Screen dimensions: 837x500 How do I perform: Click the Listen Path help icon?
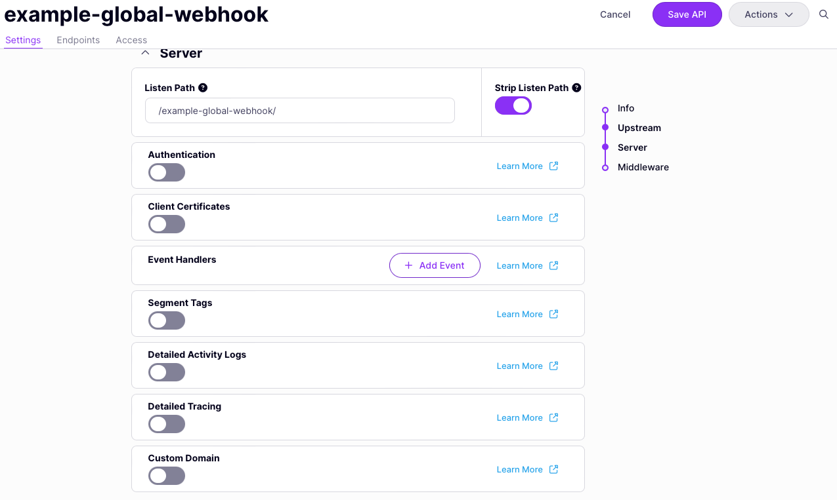[x=202, y=87]
